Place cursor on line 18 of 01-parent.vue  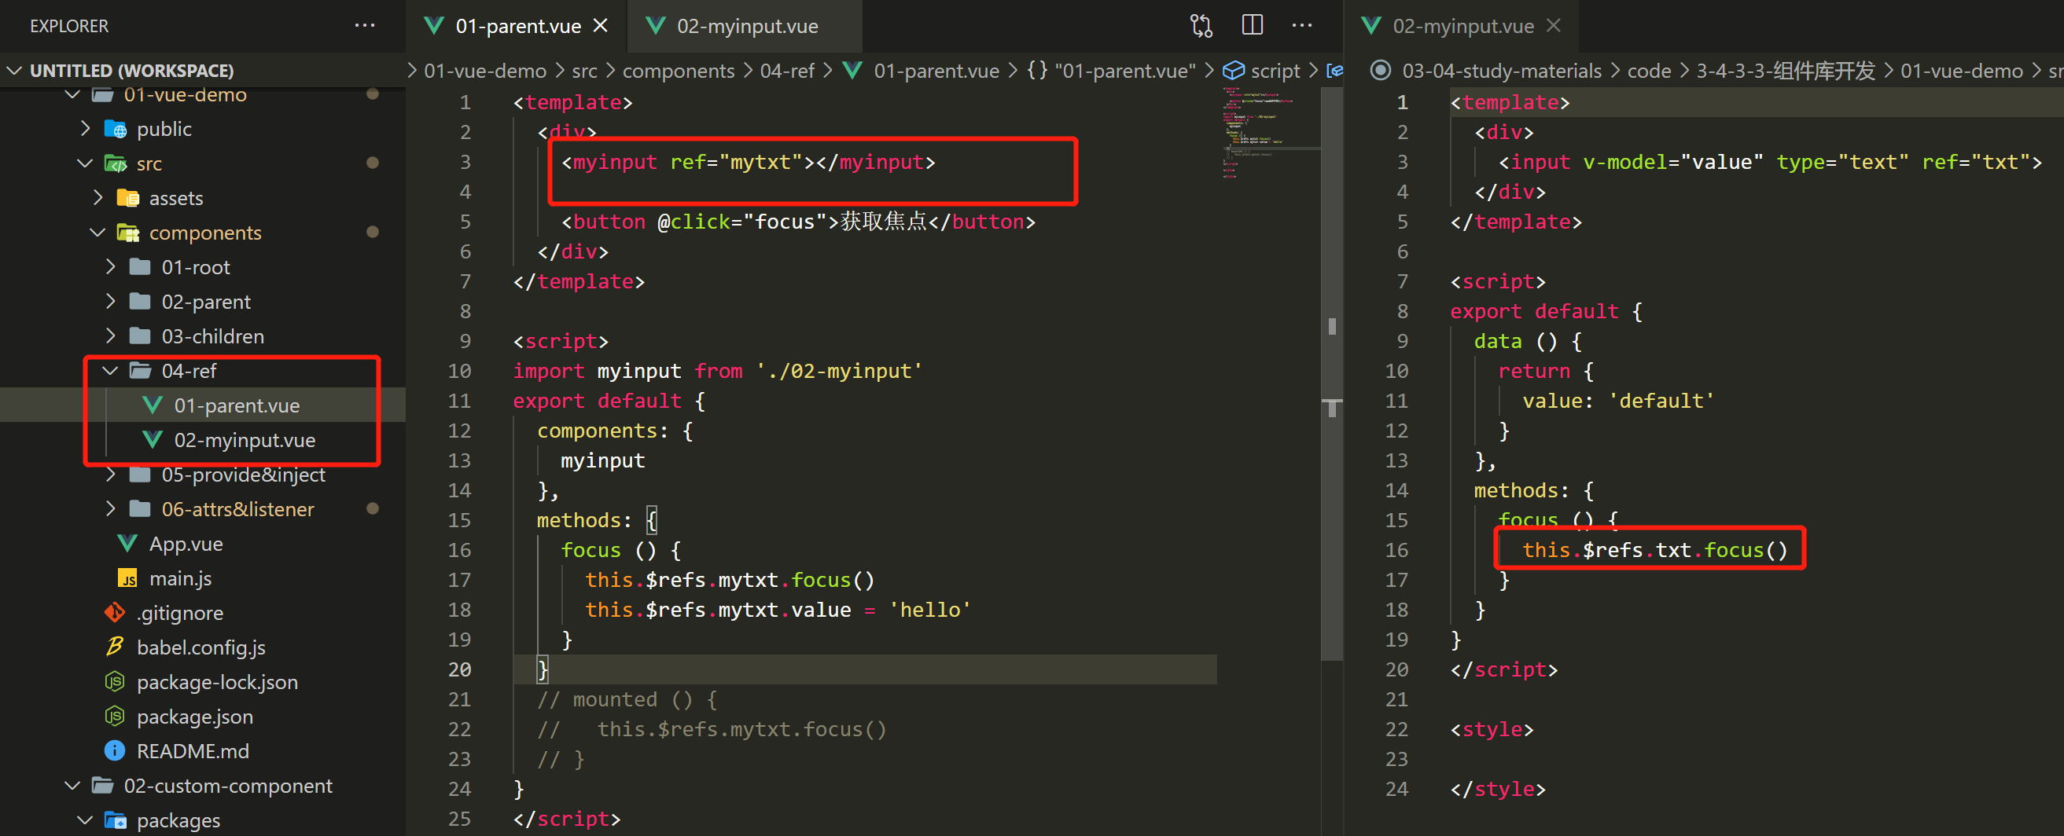(866, 610)
